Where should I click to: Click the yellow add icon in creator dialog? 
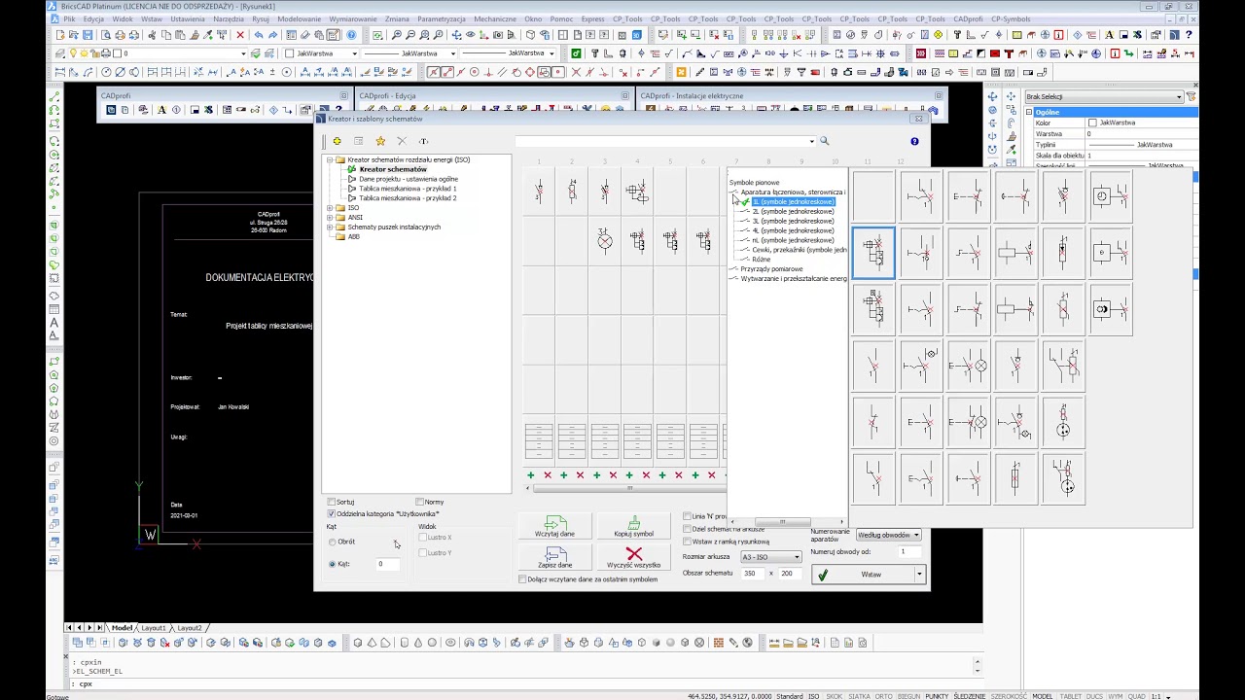click(x=337, y=141)
